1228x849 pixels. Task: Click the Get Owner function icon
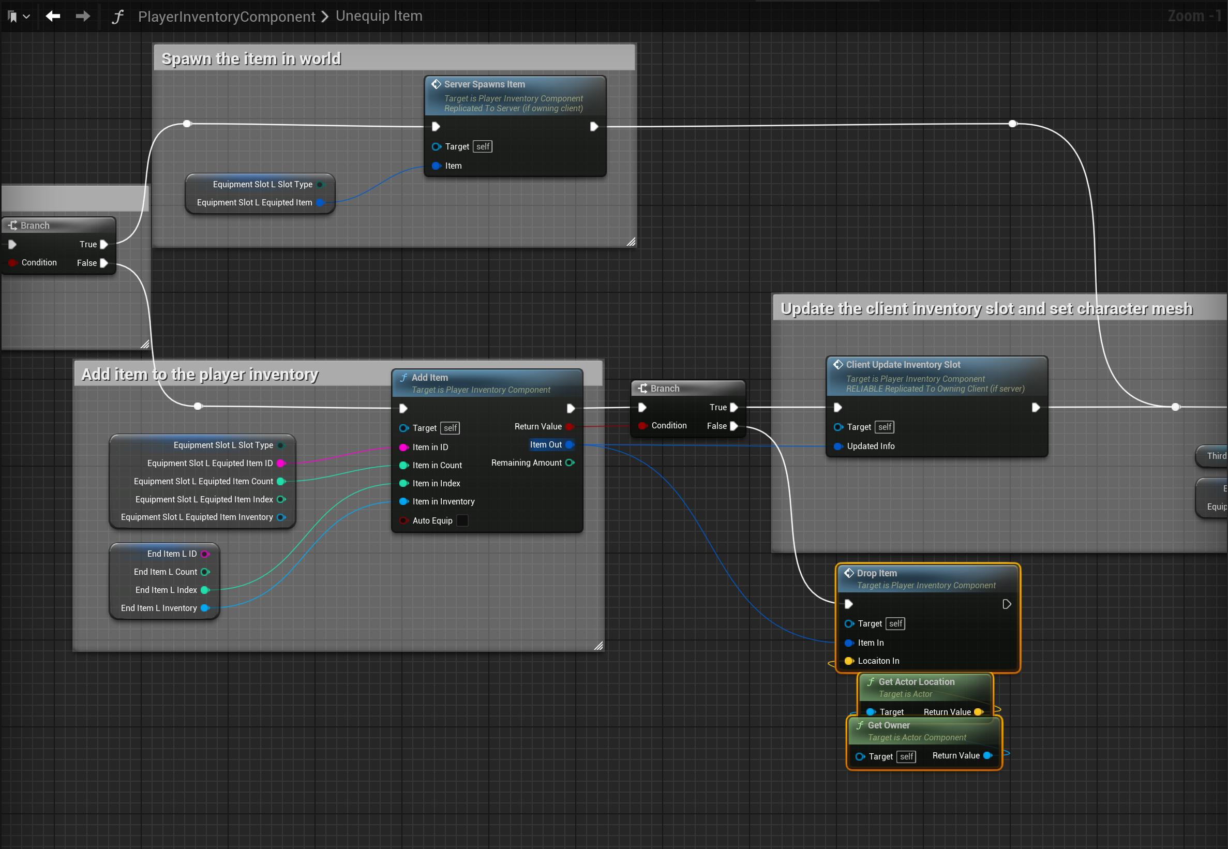[860, 725]
